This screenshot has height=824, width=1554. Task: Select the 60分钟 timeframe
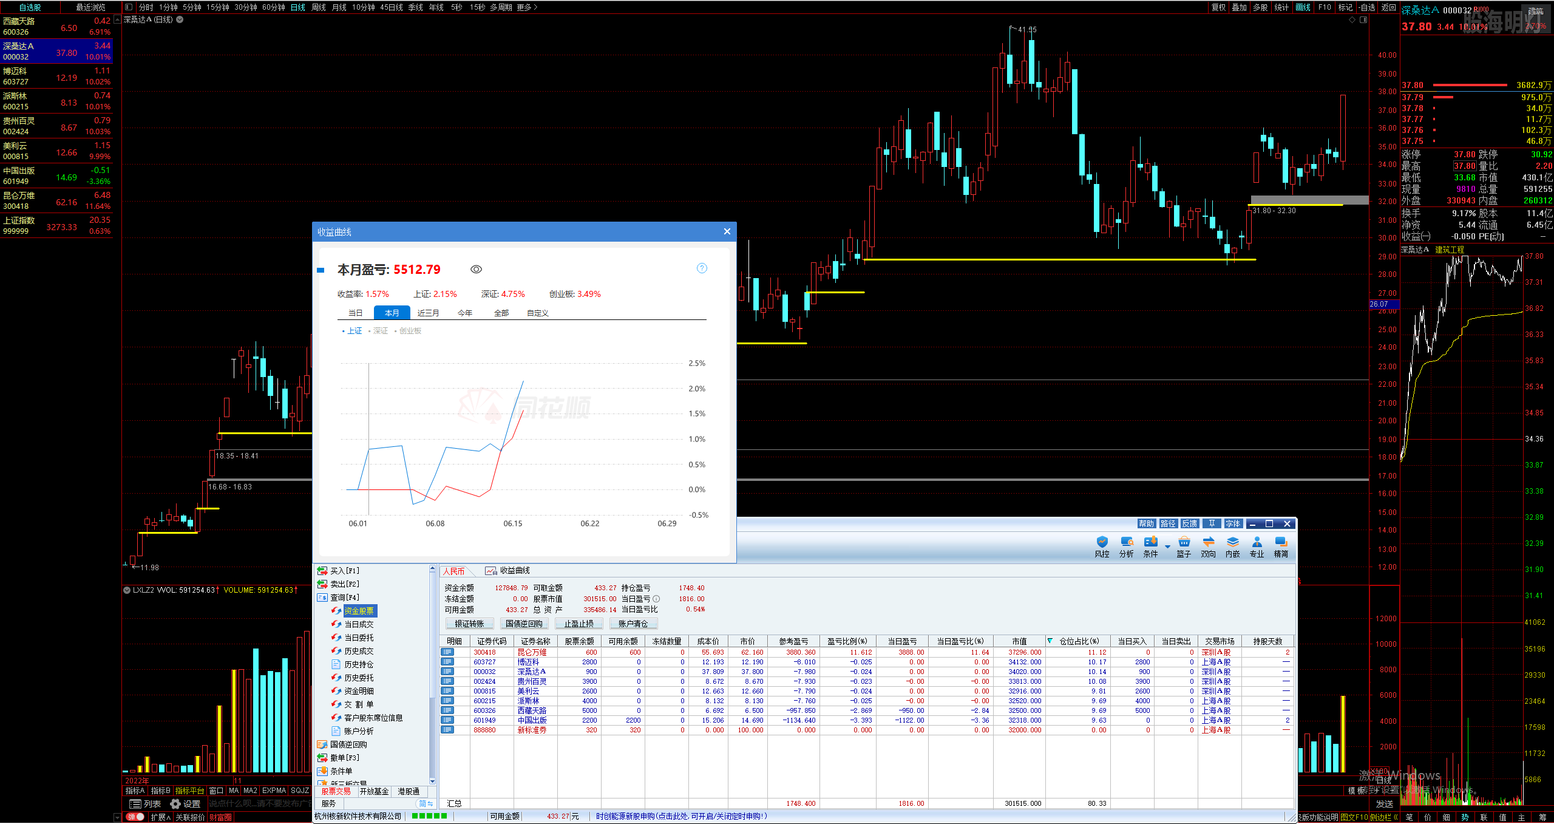coord(273,7)
